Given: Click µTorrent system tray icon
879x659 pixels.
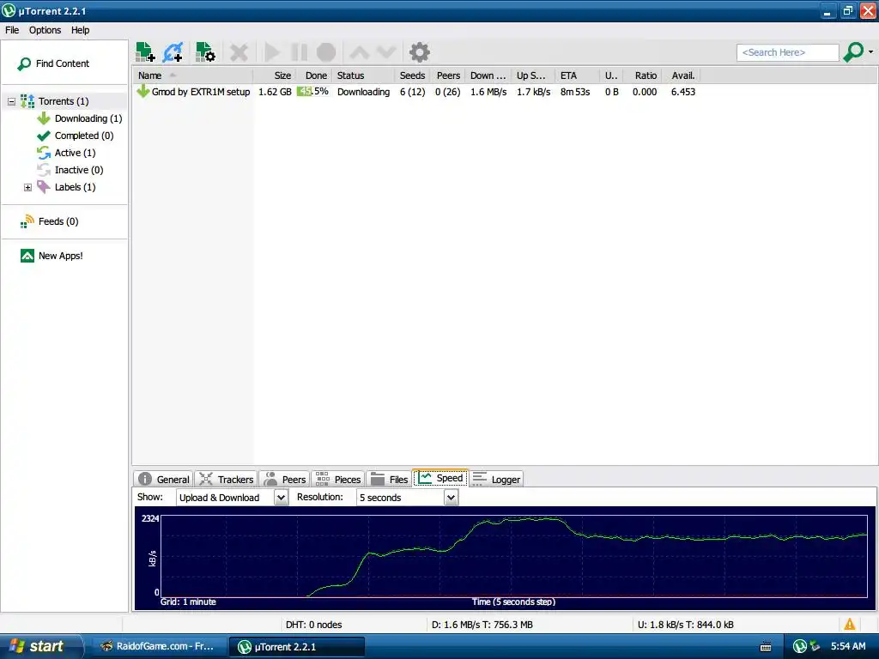Looking at the screenshot, I should (800, 646).
